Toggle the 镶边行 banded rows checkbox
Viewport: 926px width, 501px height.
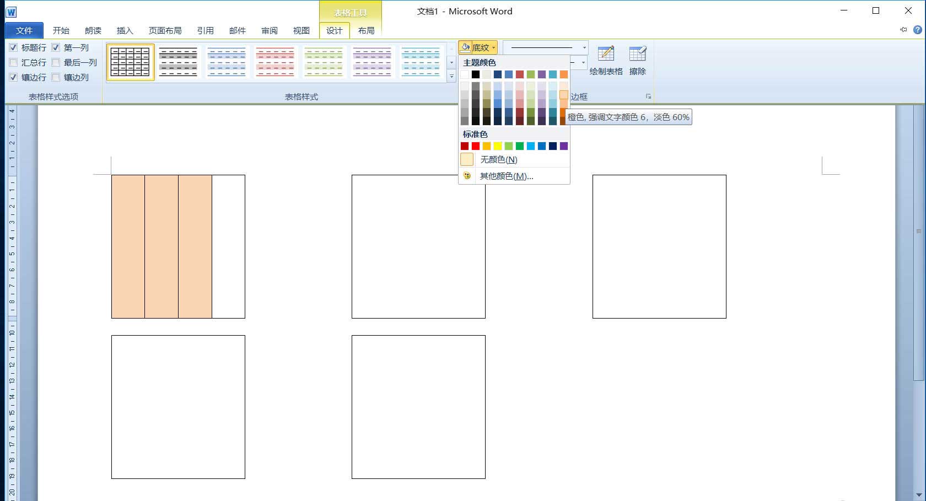click(x=13, y=77)
